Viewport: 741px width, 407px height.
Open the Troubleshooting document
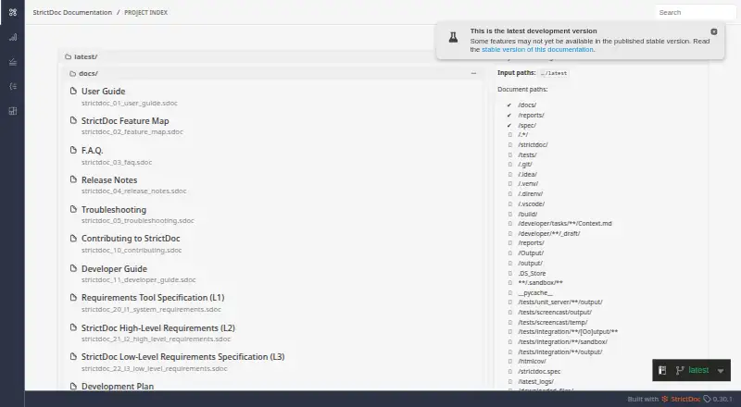(113, 210)
